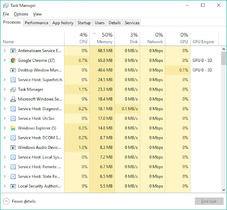227x210 pixels.
Task: Click the Desktop Window Manager process icon
Action: (13, 70)
